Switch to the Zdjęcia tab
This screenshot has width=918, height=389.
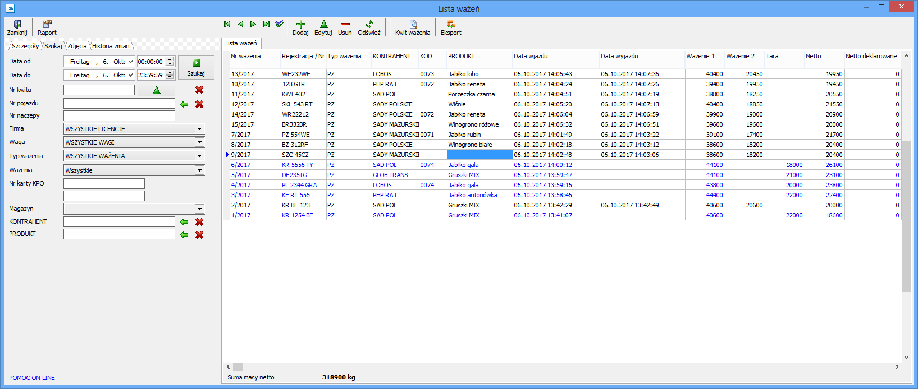(x=77, y=46)
